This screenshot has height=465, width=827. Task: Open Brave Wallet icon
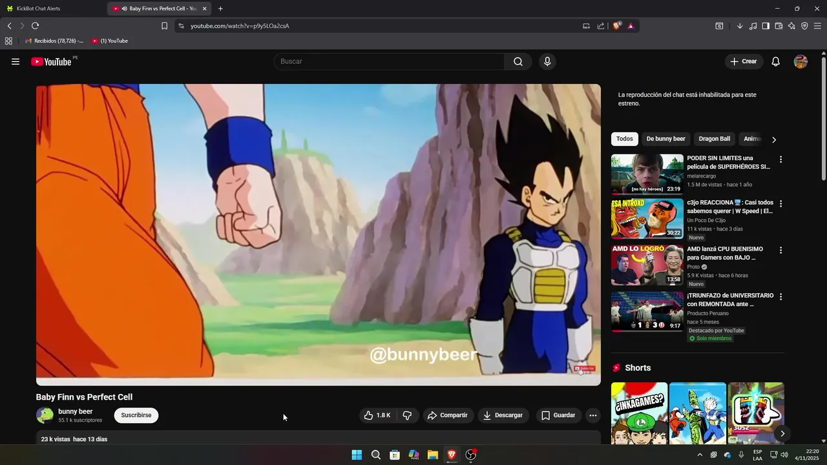click(x=779, y=26)
